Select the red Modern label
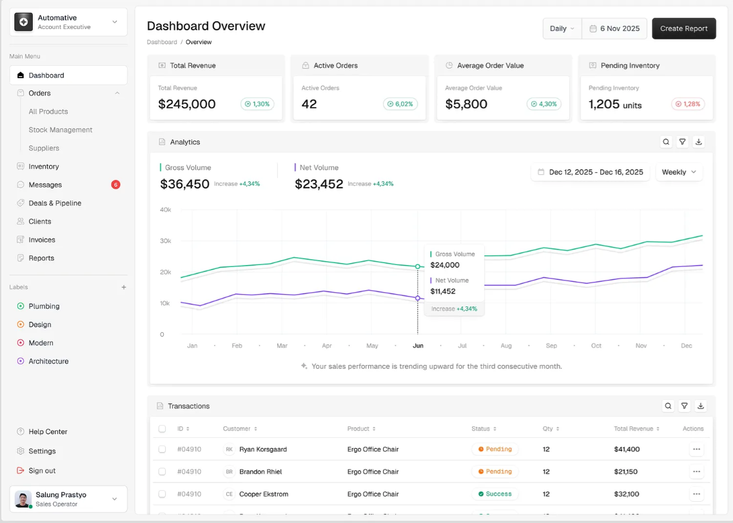 (x=35, y=343)
